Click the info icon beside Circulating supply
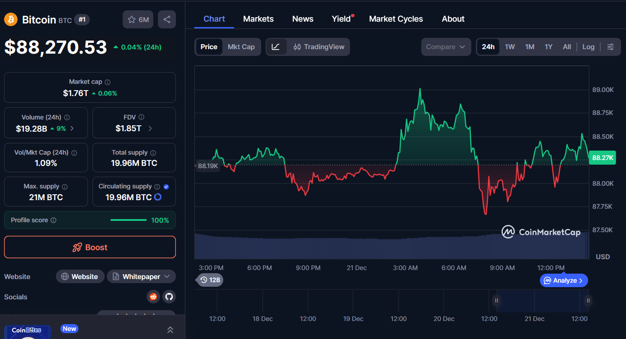The image size is (626, 339). click(x=157, y=187)
